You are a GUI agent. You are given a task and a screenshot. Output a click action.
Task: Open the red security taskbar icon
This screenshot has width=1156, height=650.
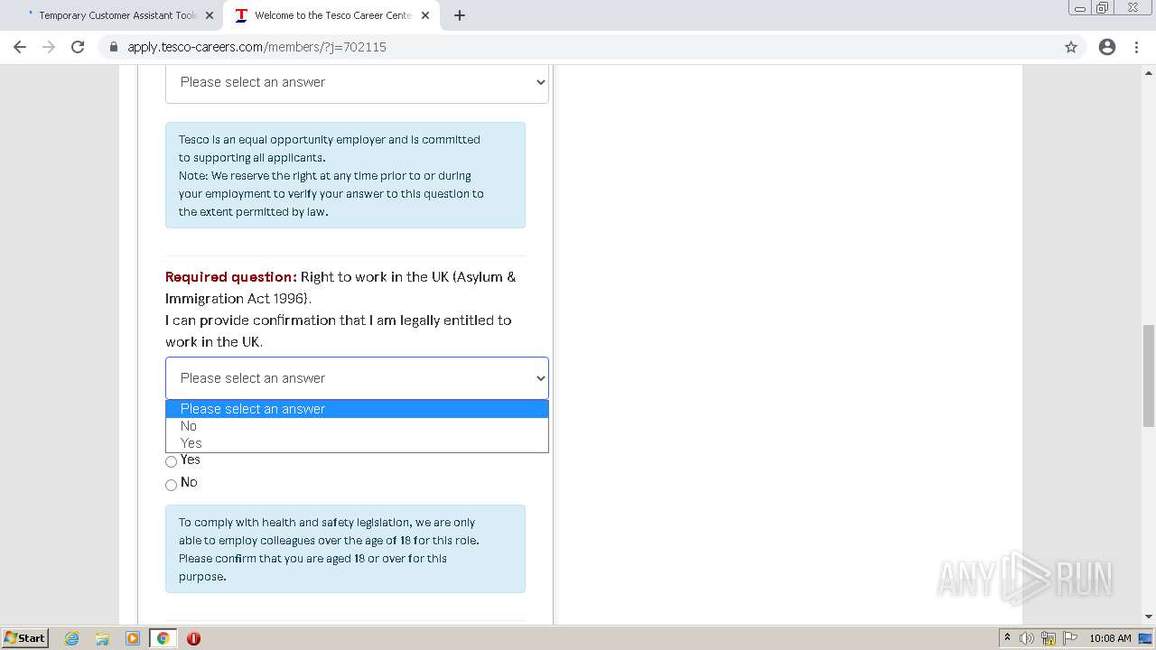tap(193, 638)
